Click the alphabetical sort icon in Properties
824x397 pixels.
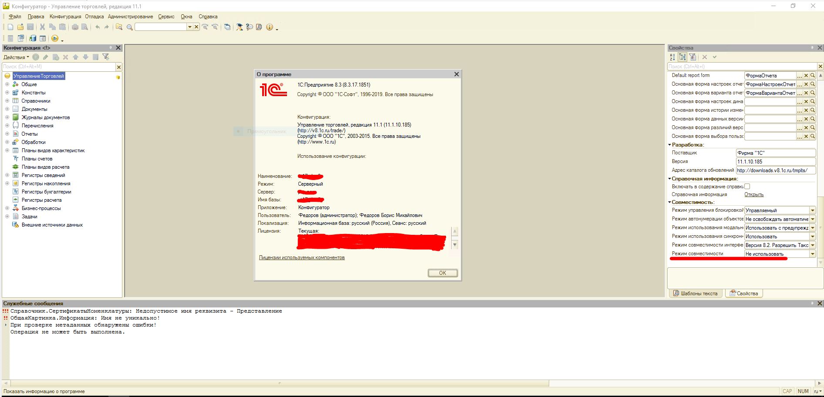672,57
